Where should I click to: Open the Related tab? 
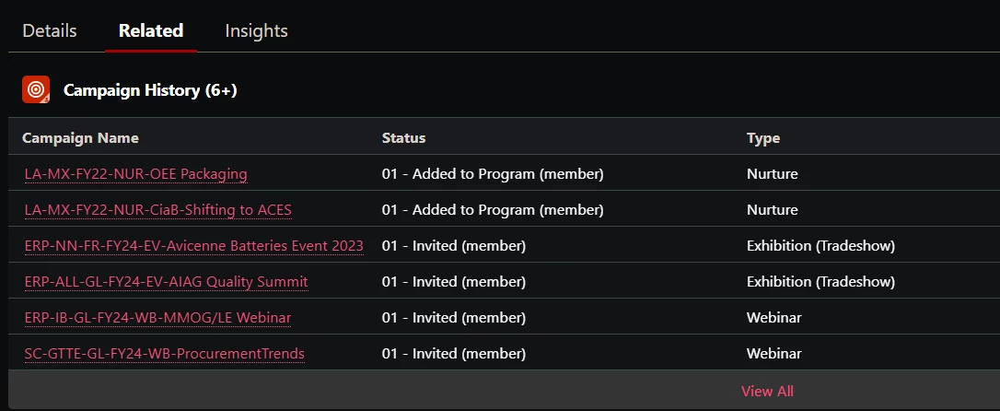click(x=151, y=30)
